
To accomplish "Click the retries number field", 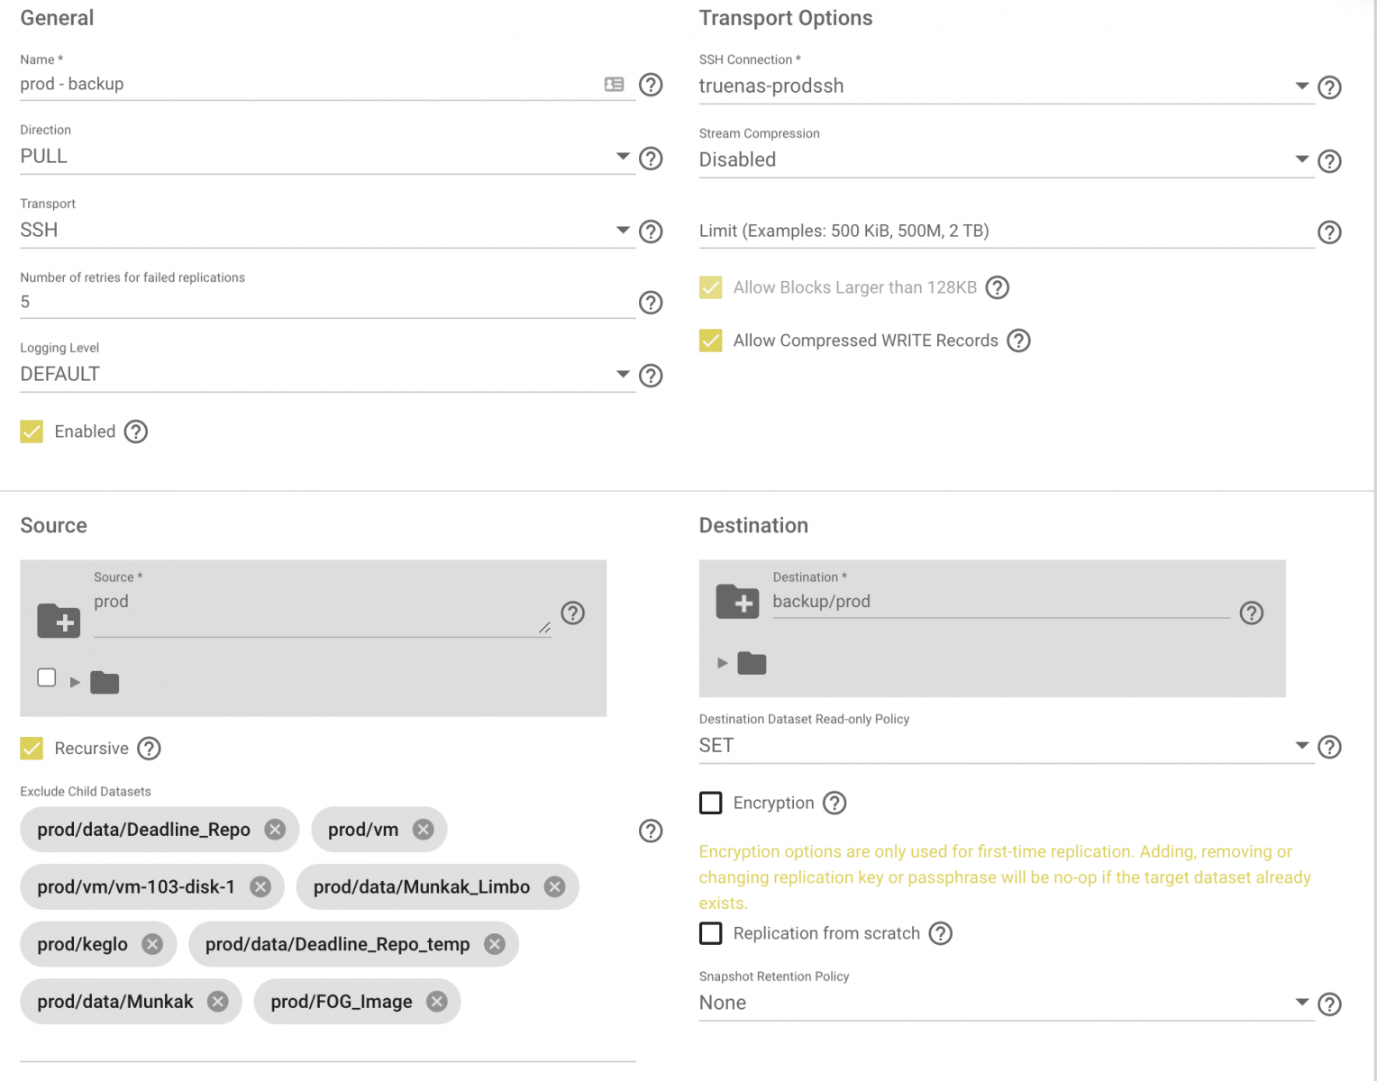I will click(324, 303).
